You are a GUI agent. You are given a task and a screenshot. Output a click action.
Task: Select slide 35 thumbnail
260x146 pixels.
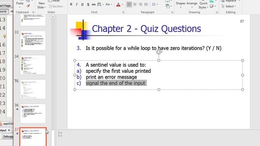click(x=33, y=89)
